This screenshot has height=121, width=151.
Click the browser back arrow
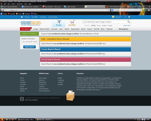click(x=2, y=10)
